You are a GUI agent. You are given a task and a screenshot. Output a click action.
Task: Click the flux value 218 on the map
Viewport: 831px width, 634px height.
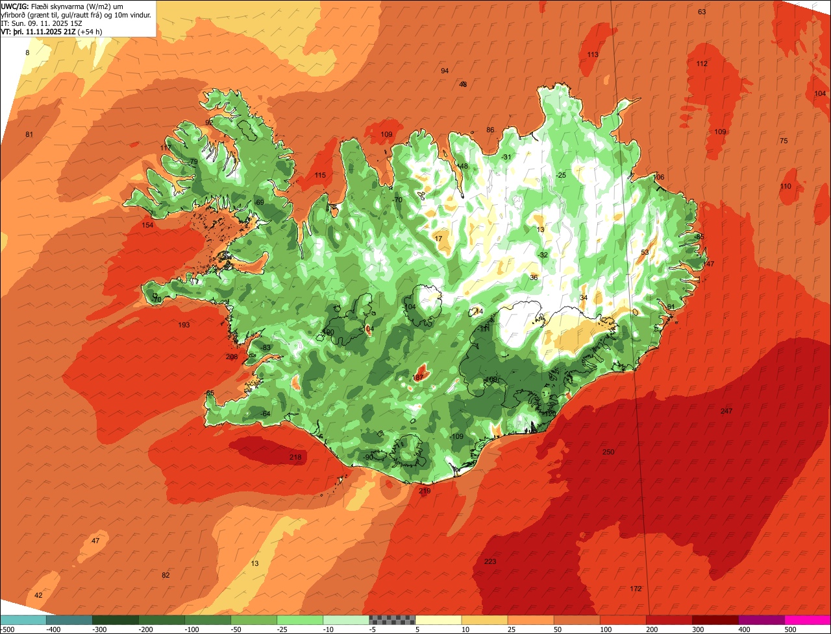295,458
